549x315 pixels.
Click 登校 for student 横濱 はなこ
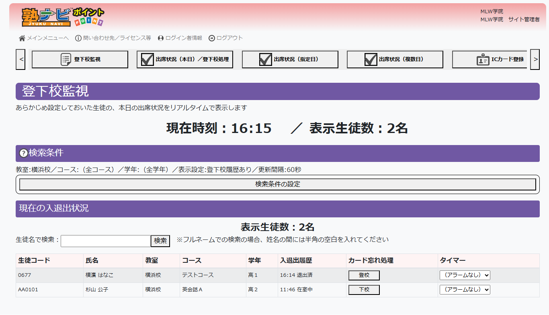click(x=364, y=275)
